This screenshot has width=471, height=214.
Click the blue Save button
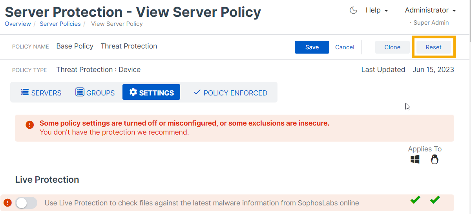click(x=312, y=47)
